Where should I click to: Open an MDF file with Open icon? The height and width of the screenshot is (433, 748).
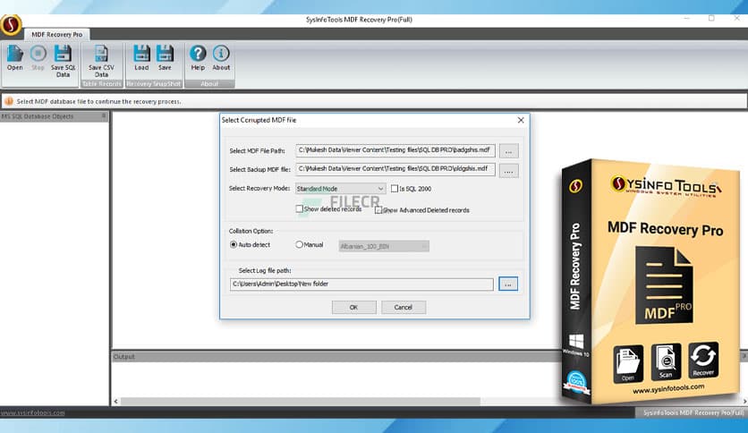pos(15,57)
